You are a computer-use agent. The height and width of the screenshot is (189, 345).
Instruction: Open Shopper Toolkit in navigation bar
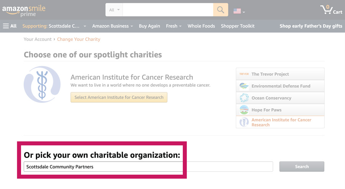(x=238, y=26)
